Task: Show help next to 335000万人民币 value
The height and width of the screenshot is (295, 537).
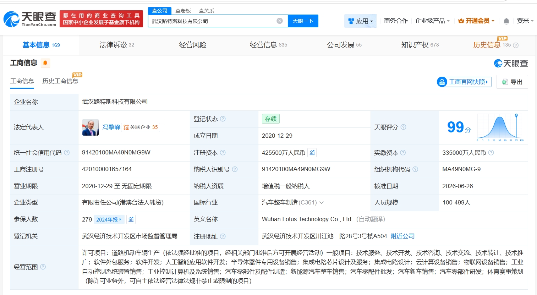Action: 491,153
